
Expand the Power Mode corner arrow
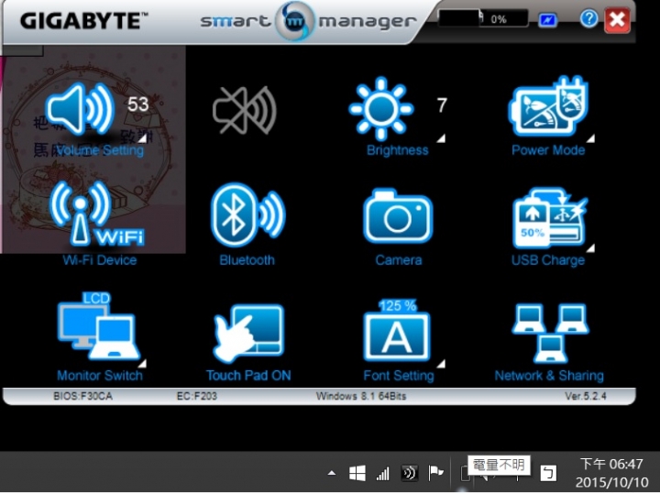[x=590, y=138]
